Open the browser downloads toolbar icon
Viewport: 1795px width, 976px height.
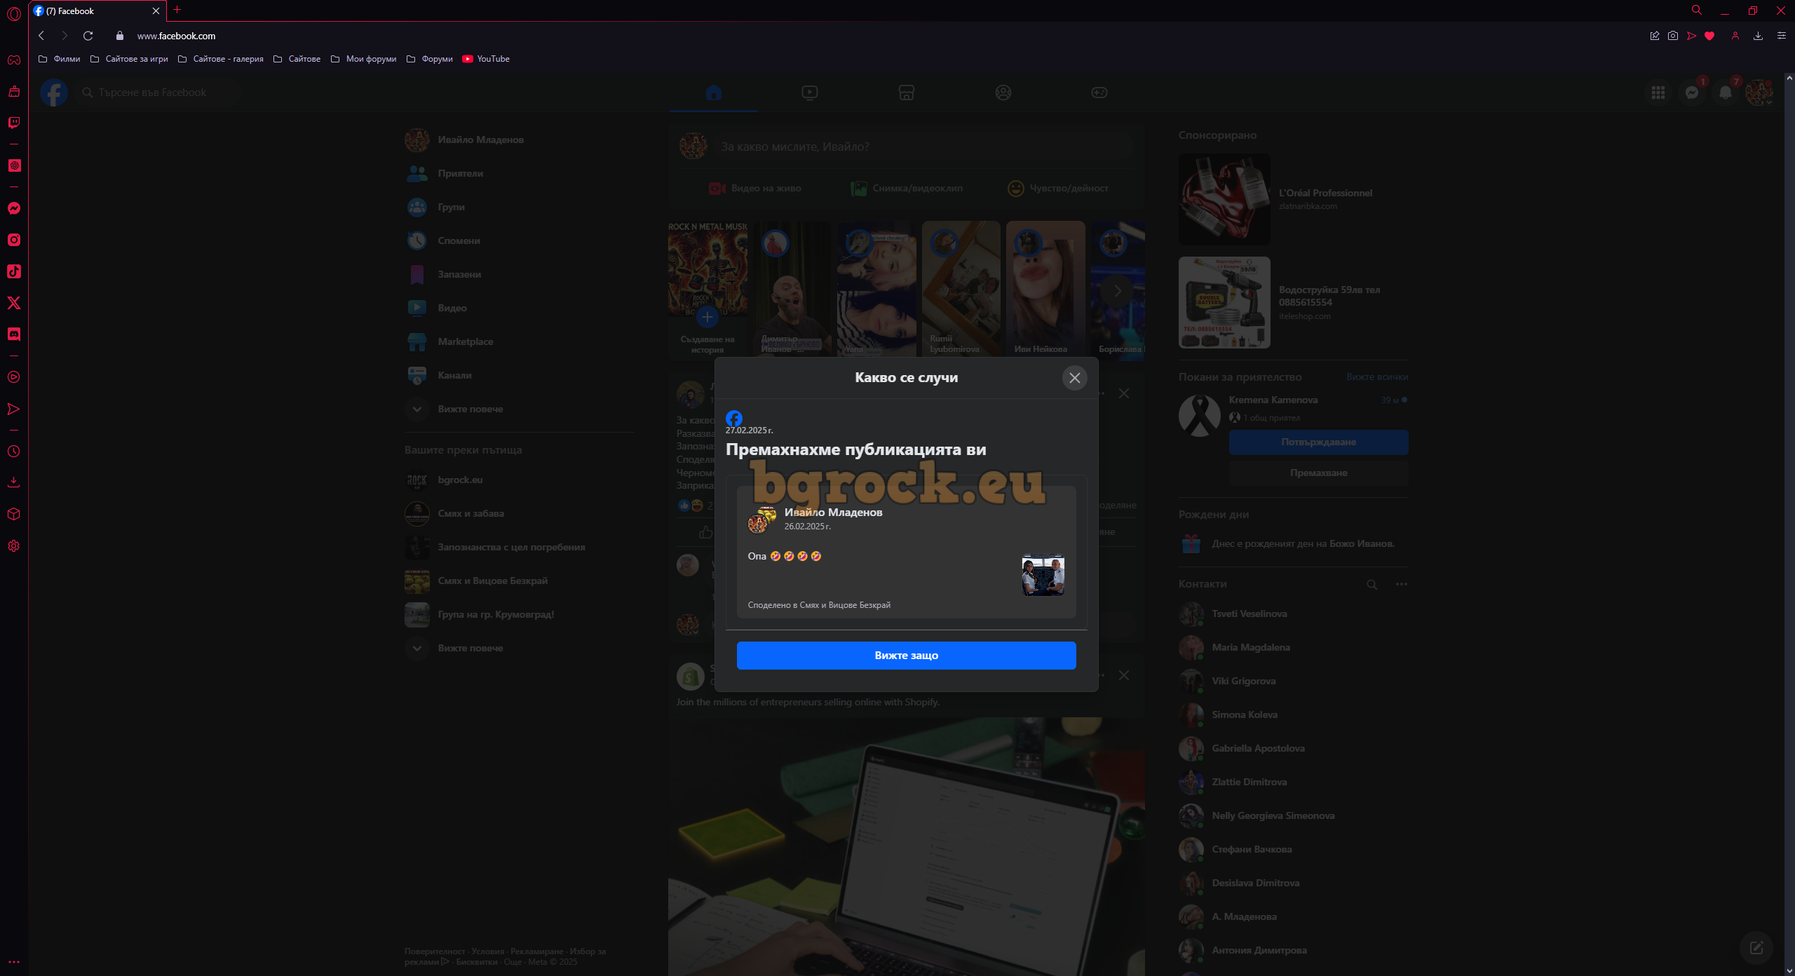click(1758, 36)
